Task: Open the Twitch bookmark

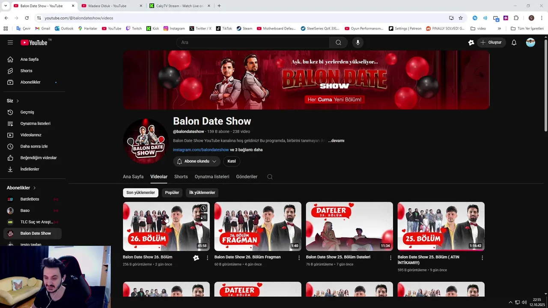Action: click(134, 29)
